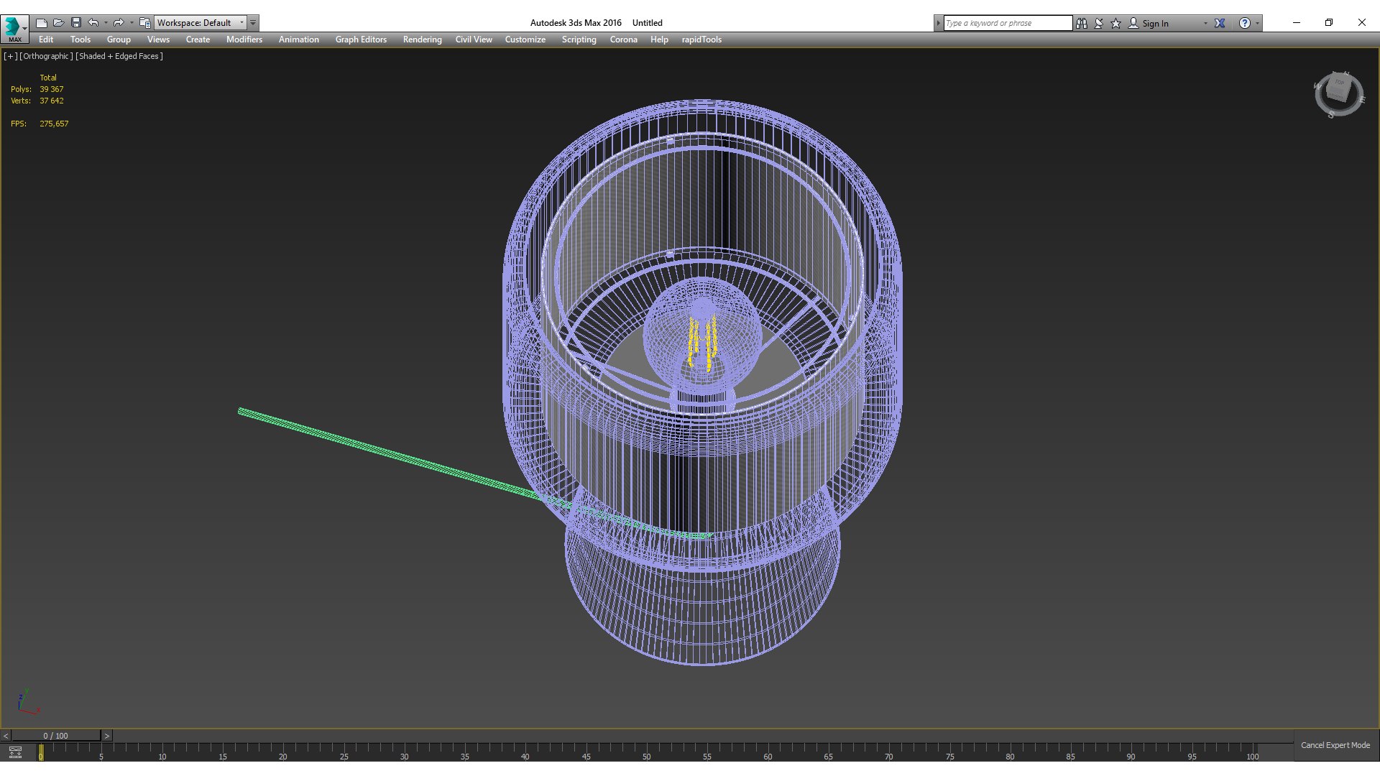
Task: Click frame 25 on the timeline track
Action: coord(344,752)
